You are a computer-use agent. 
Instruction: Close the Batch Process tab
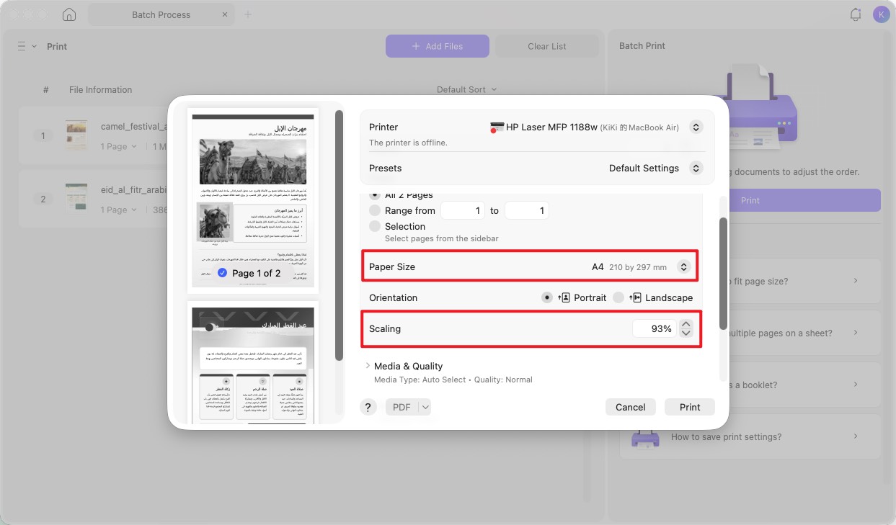[225, 14]
